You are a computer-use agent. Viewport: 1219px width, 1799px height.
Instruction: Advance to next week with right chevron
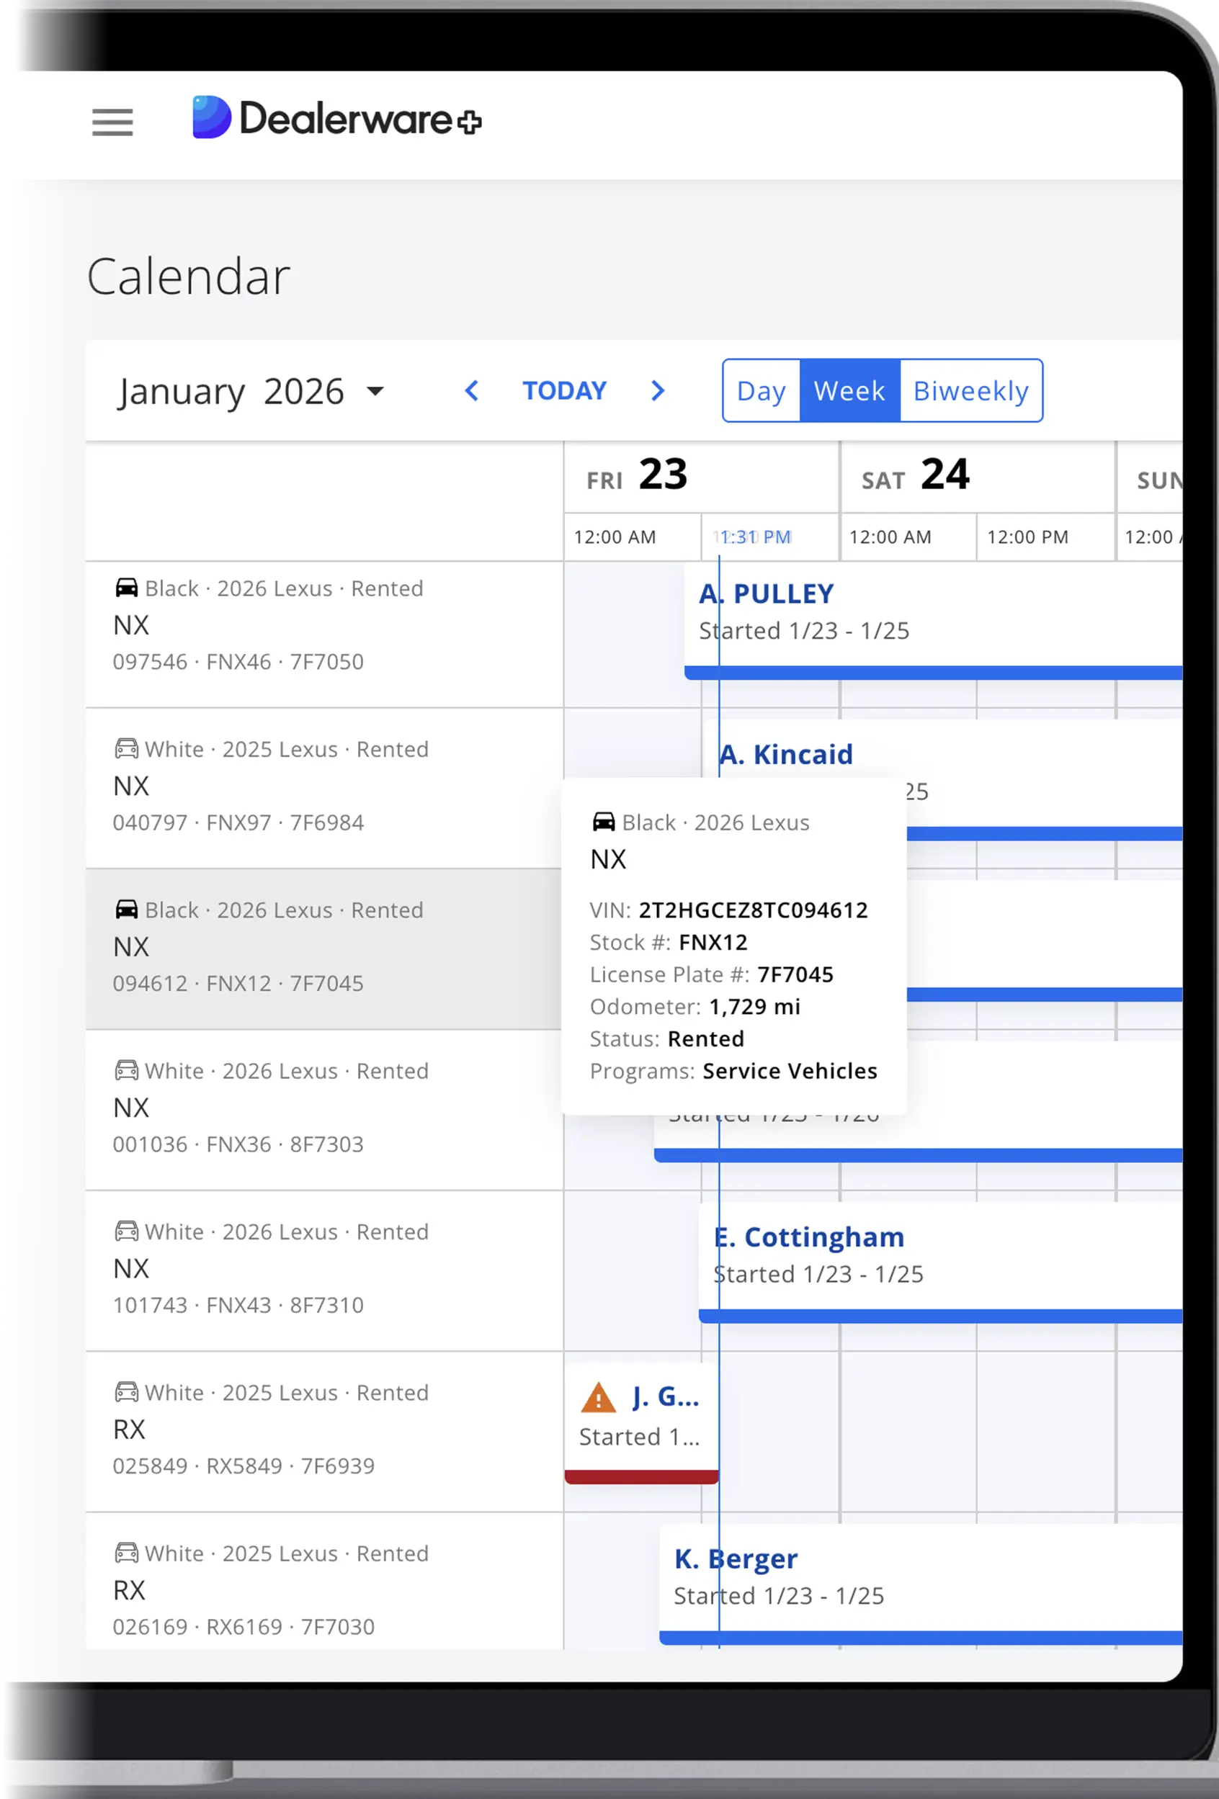[658, 392]
